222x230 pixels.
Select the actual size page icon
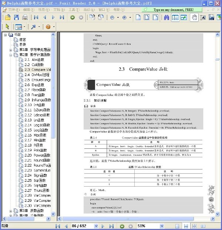pyautogui.click(x=138, y=17)
